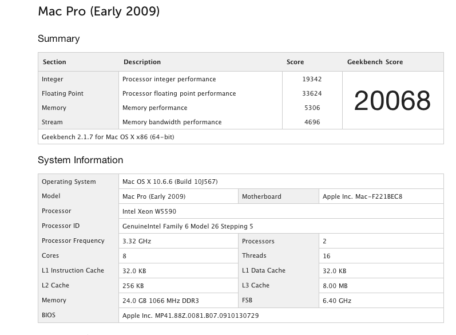The width and height of the screenshot is (456, 335).
Task: Select the cores value '8'
Action: point(125,256)
